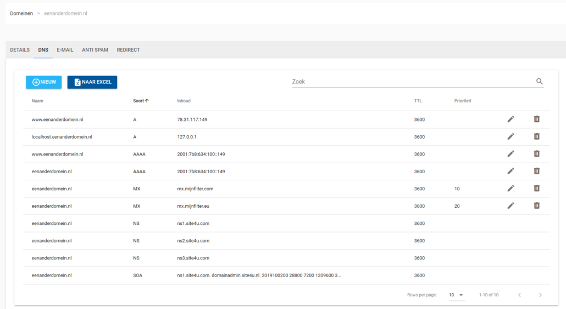Image resolution: width=566 pixels, height=309 pixels.
Task: Edit the mx.mijnfilter.eu MX record
Action: click(x=510, y=206)
